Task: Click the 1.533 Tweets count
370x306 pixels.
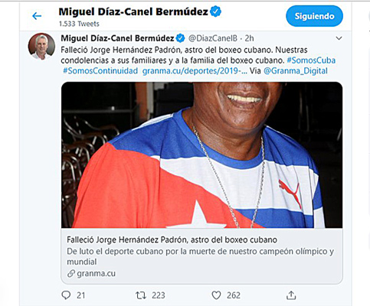Action: click(79, 24)
